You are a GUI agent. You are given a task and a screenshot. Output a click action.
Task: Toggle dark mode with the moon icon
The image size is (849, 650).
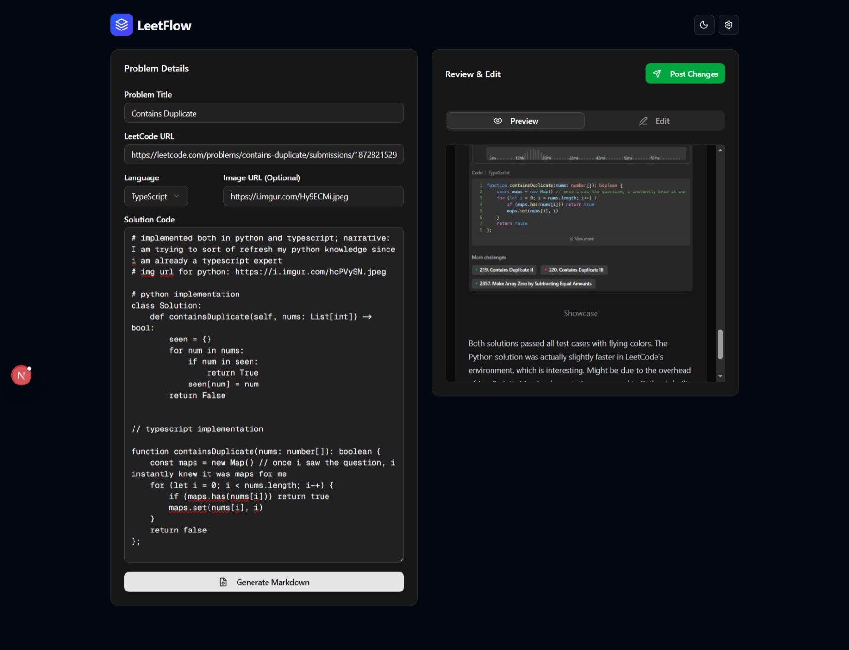coord(704,25)
